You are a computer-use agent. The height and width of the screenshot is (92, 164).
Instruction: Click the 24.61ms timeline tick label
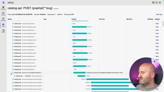[102, 19]
